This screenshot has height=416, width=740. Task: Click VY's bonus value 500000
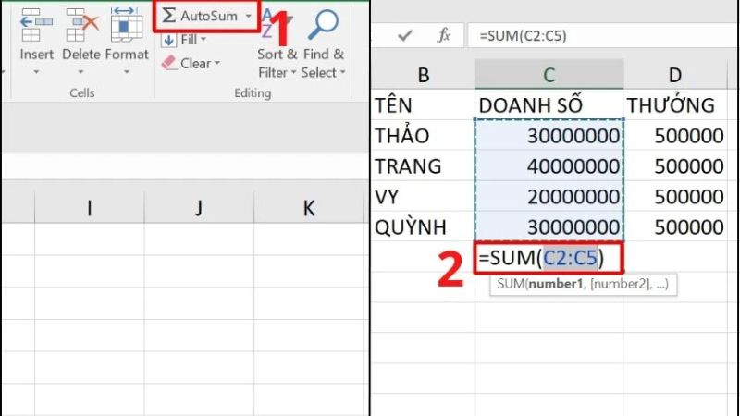(675, 196)
